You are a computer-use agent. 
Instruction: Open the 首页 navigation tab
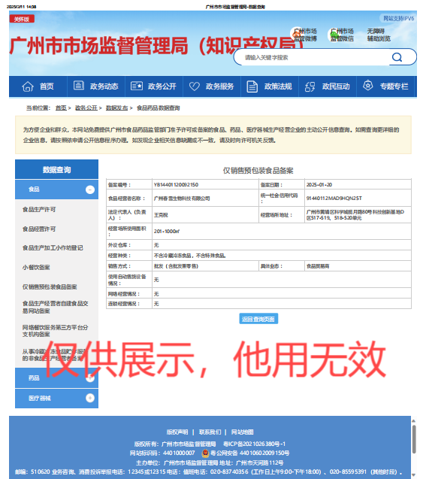click(38, 86)
